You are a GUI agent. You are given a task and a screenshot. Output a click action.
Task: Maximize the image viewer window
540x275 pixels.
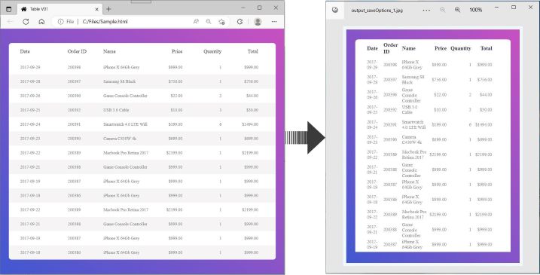point(514,8)
